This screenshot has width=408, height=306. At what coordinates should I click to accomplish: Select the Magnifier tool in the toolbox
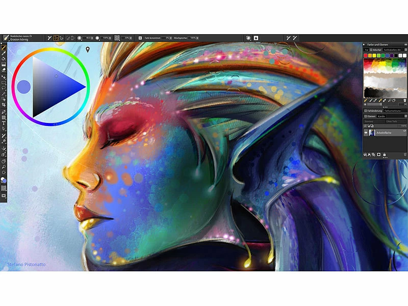tap(4, 167)
